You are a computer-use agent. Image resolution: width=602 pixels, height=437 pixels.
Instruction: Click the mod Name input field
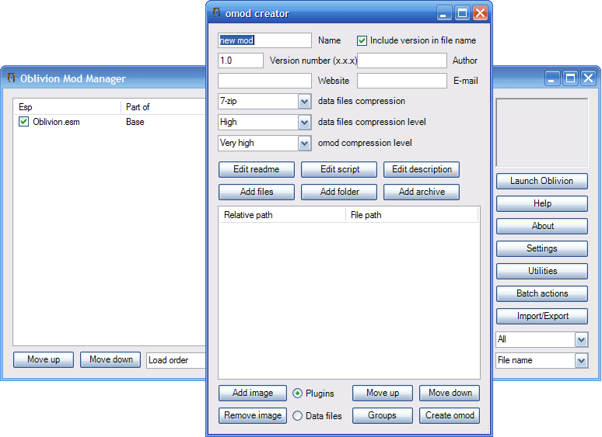264,40
